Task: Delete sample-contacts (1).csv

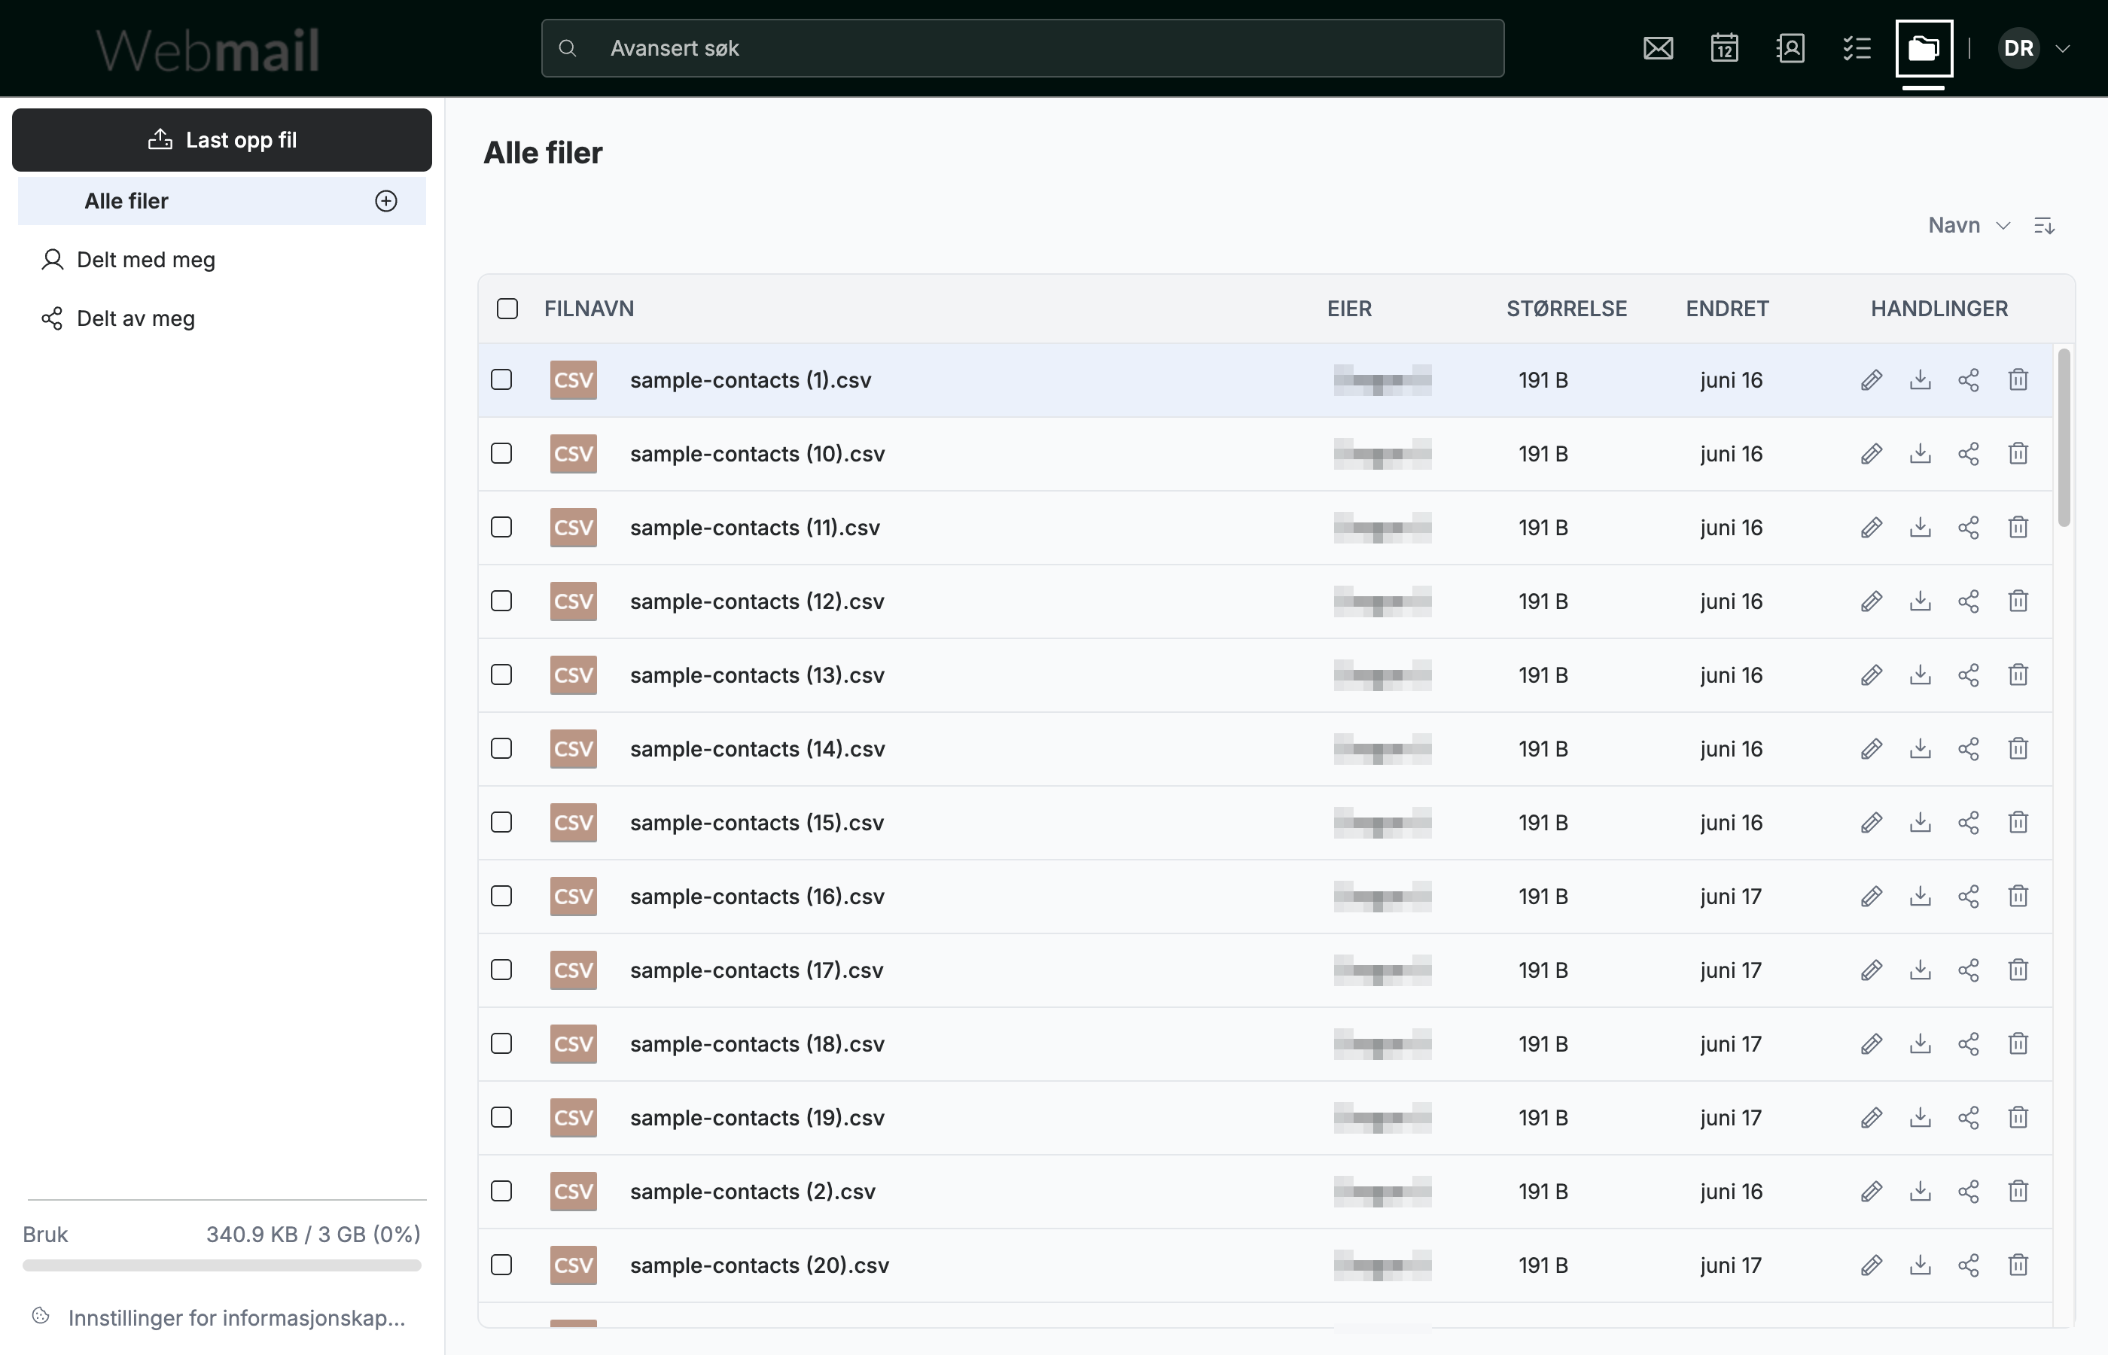Action: point(2018,380)
